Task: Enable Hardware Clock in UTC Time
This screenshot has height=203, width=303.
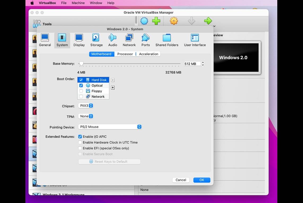Action: [x=80, y=142]
